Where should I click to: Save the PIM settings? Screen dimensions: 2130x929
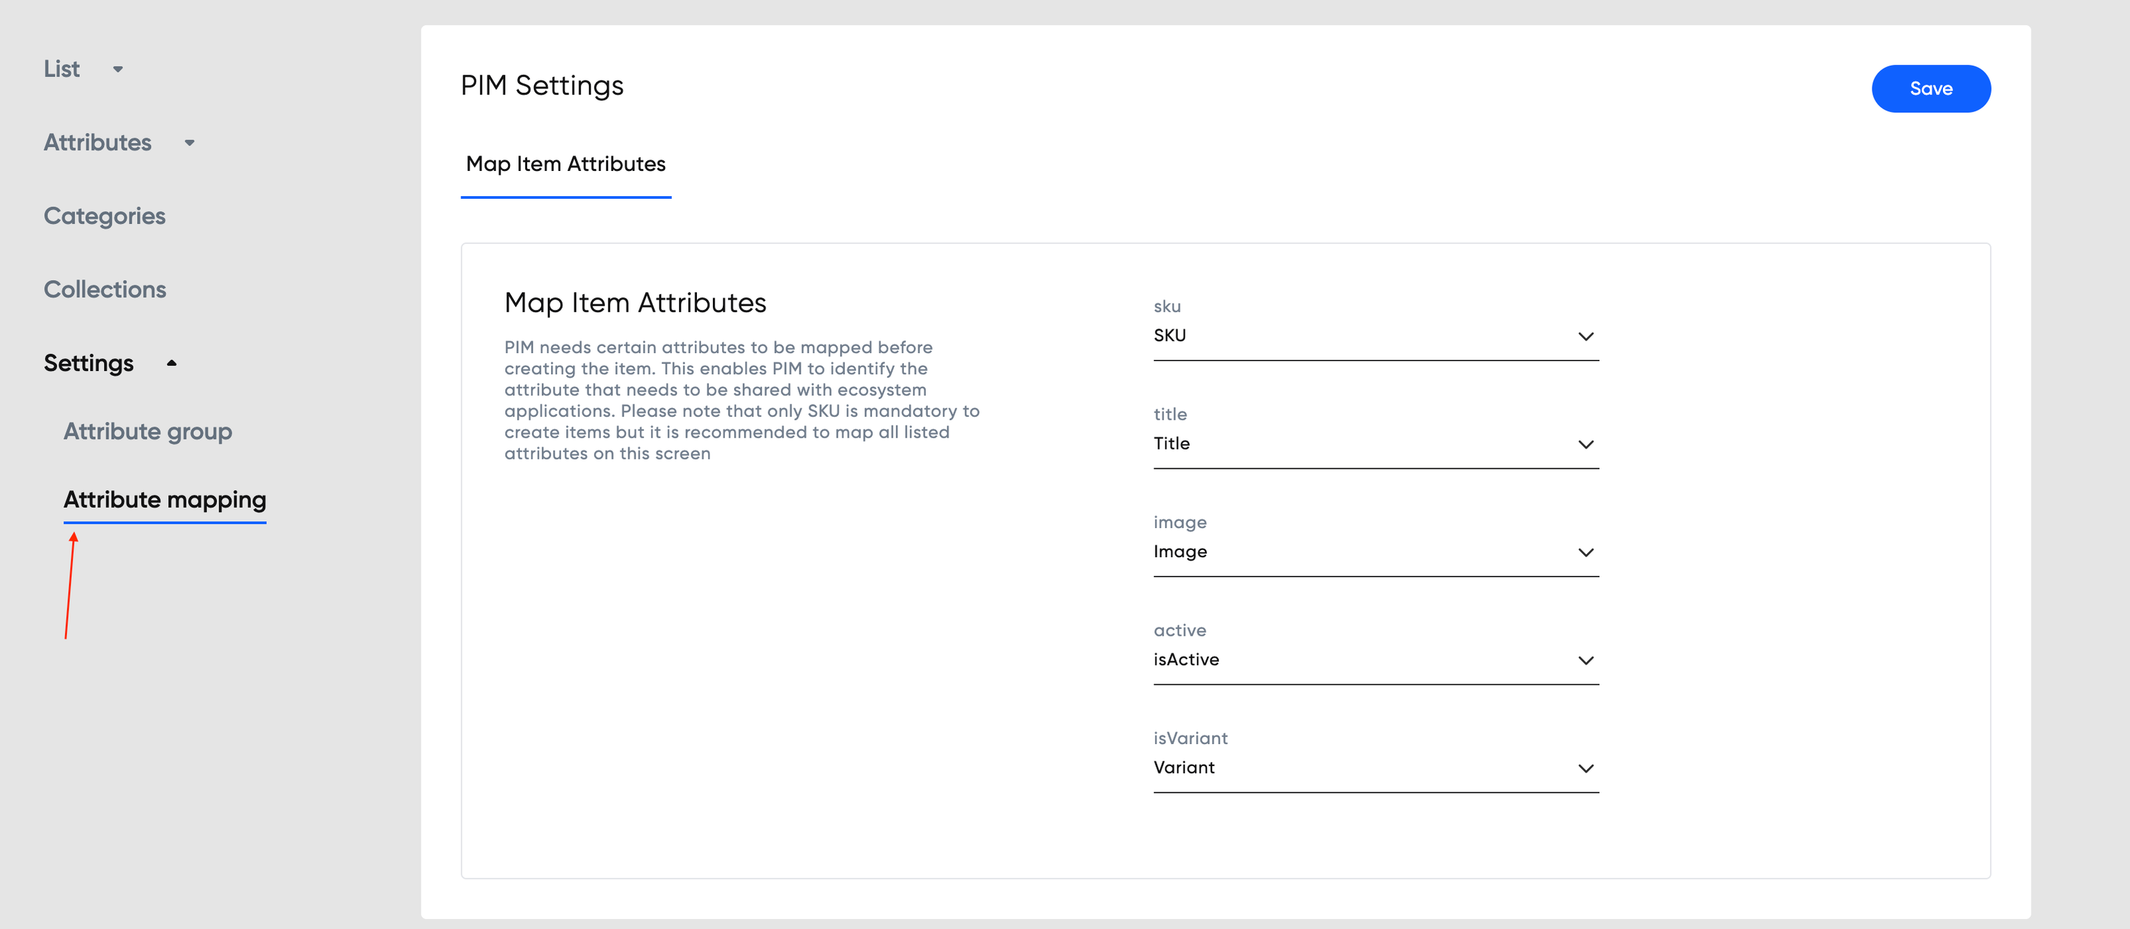tap(1930, 89)
